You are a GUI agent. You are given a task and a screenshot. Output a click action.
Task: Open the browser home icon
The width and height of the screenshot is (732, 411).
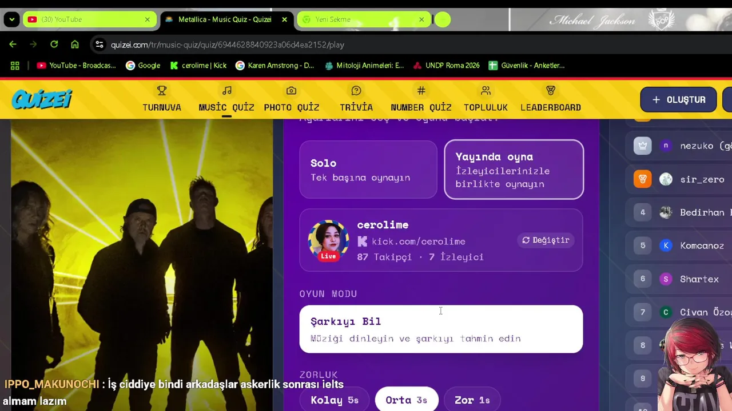tap(75, 44)
